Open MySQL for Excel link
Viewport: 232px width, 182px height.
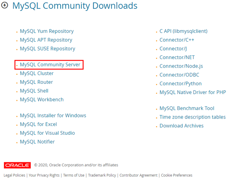[x=38, y=124]
